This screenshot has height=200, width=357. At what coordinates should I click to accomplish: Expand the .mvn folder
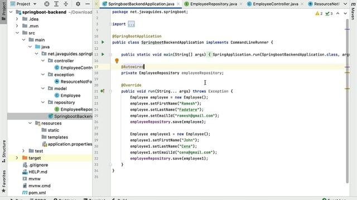17,26
